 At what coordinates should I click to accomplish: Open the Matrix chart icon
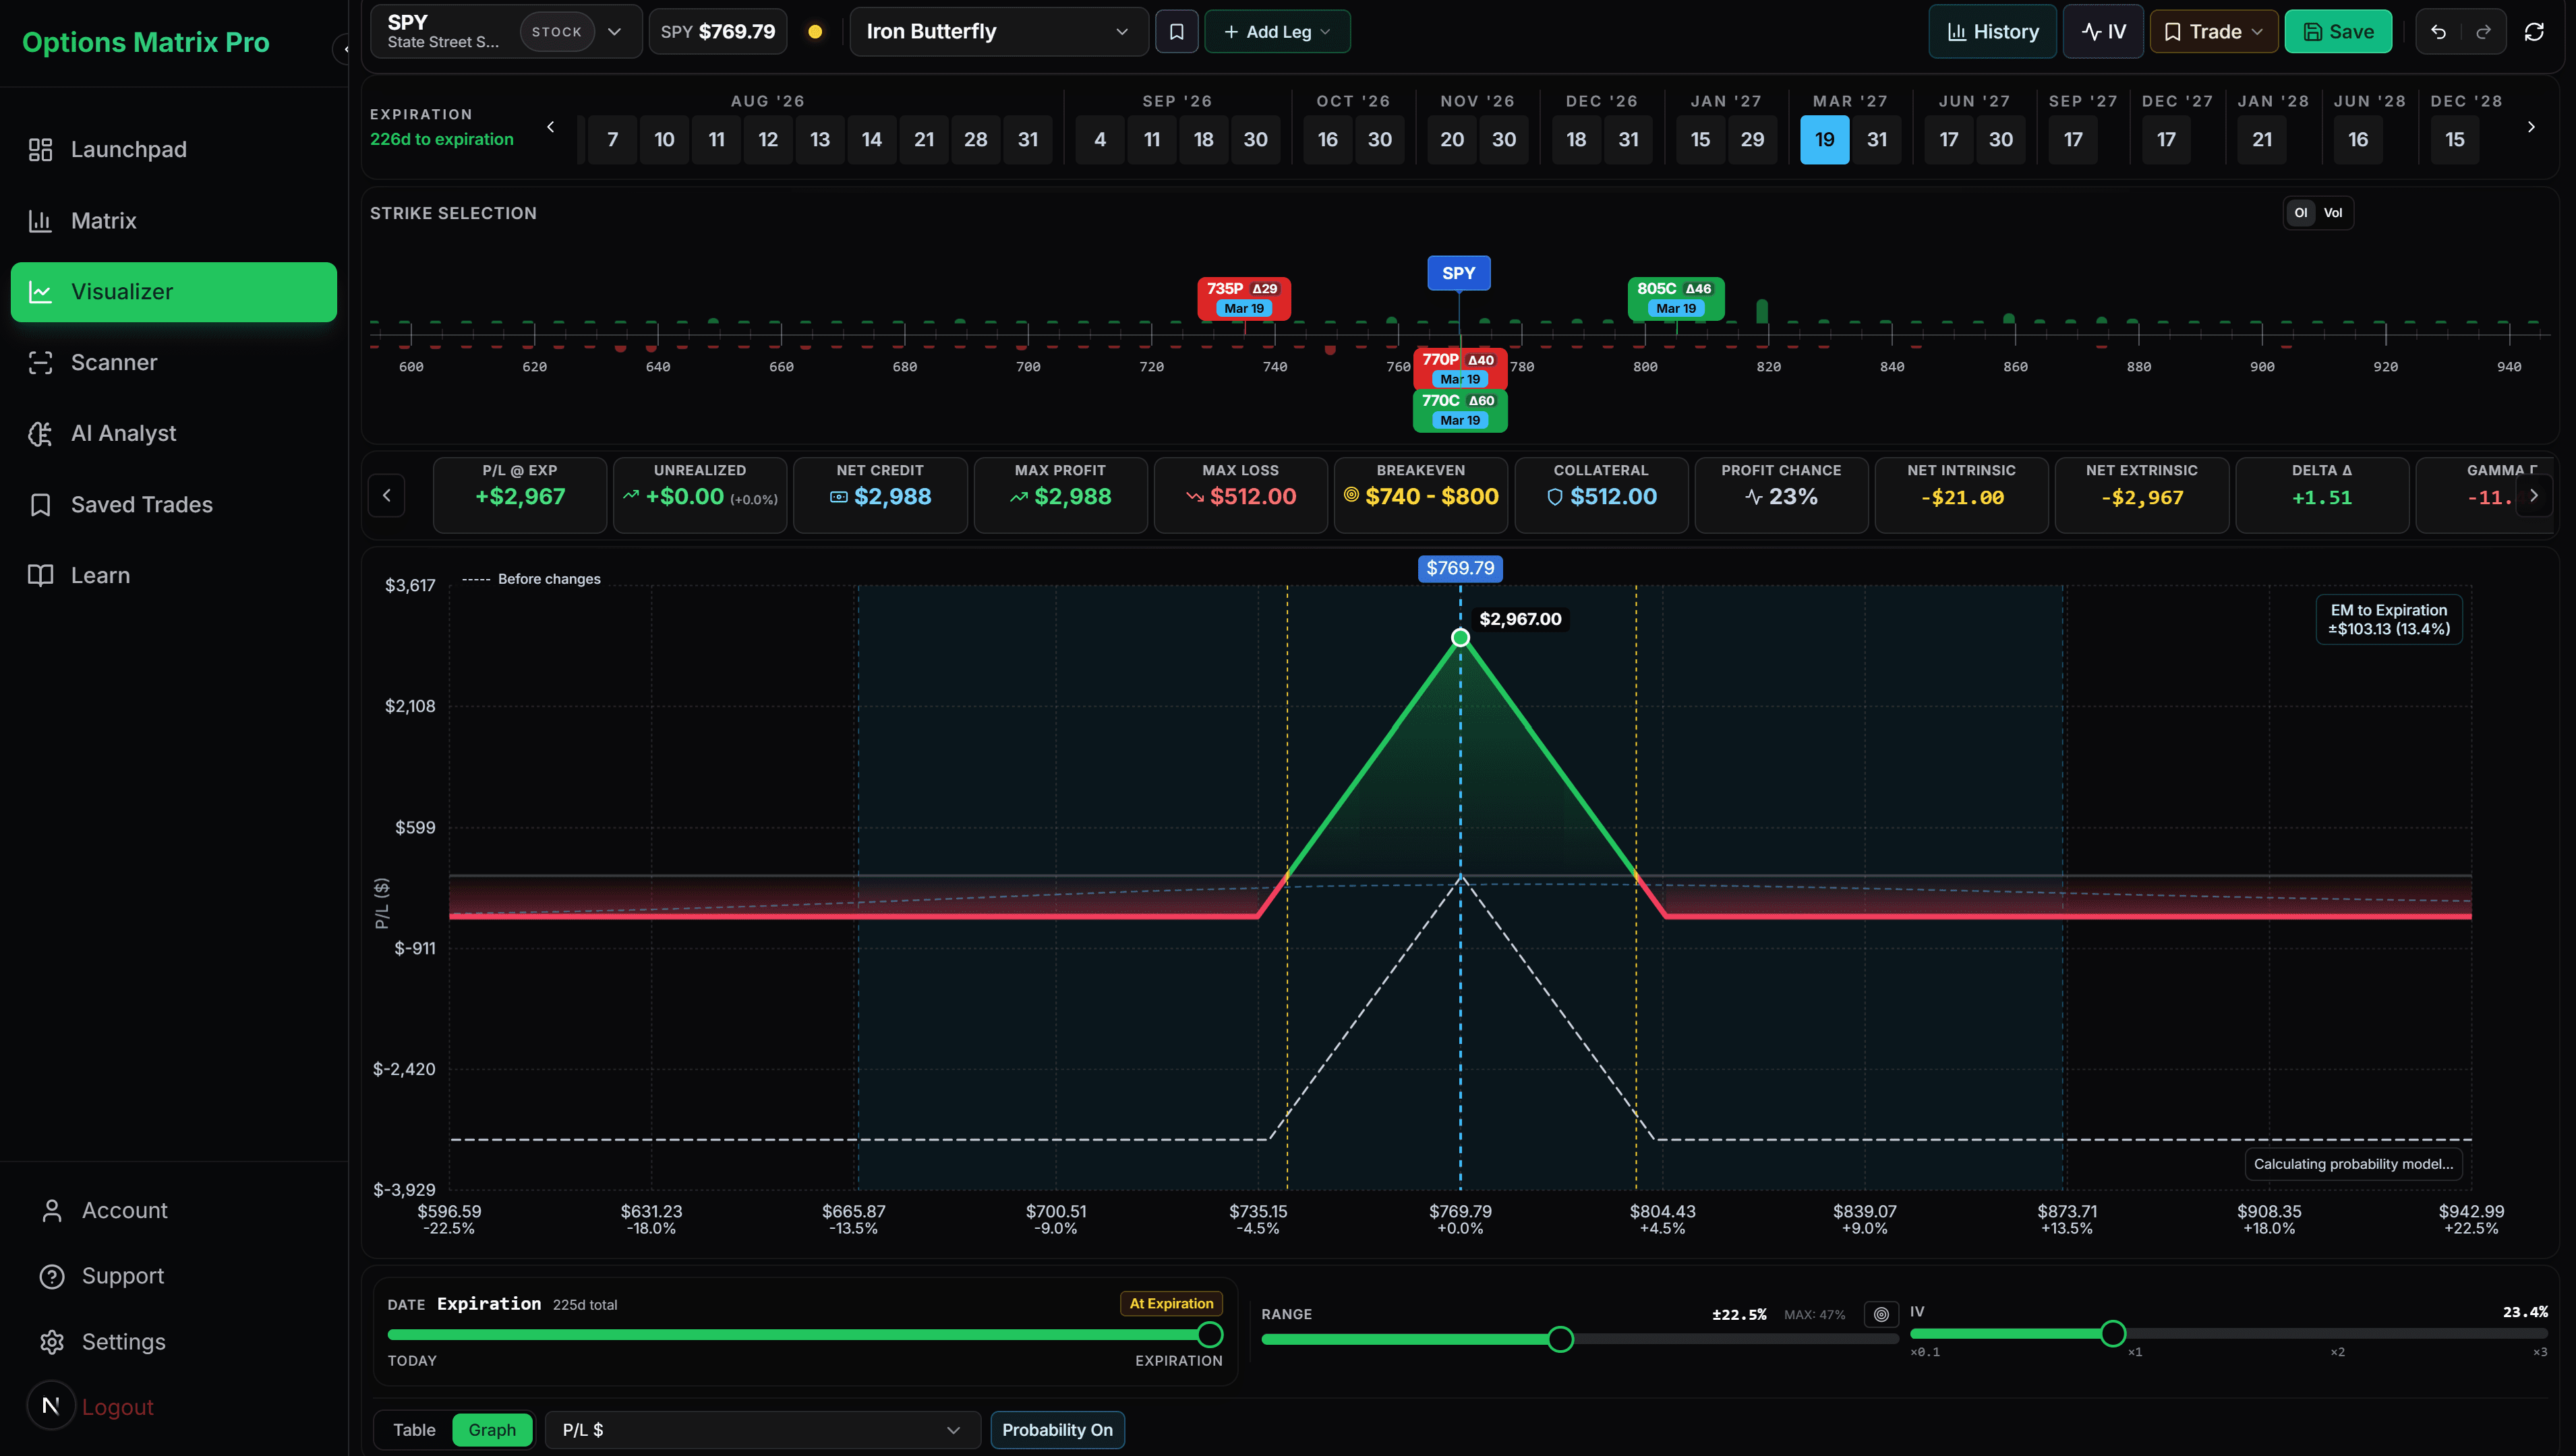click(x=40, y=221)
